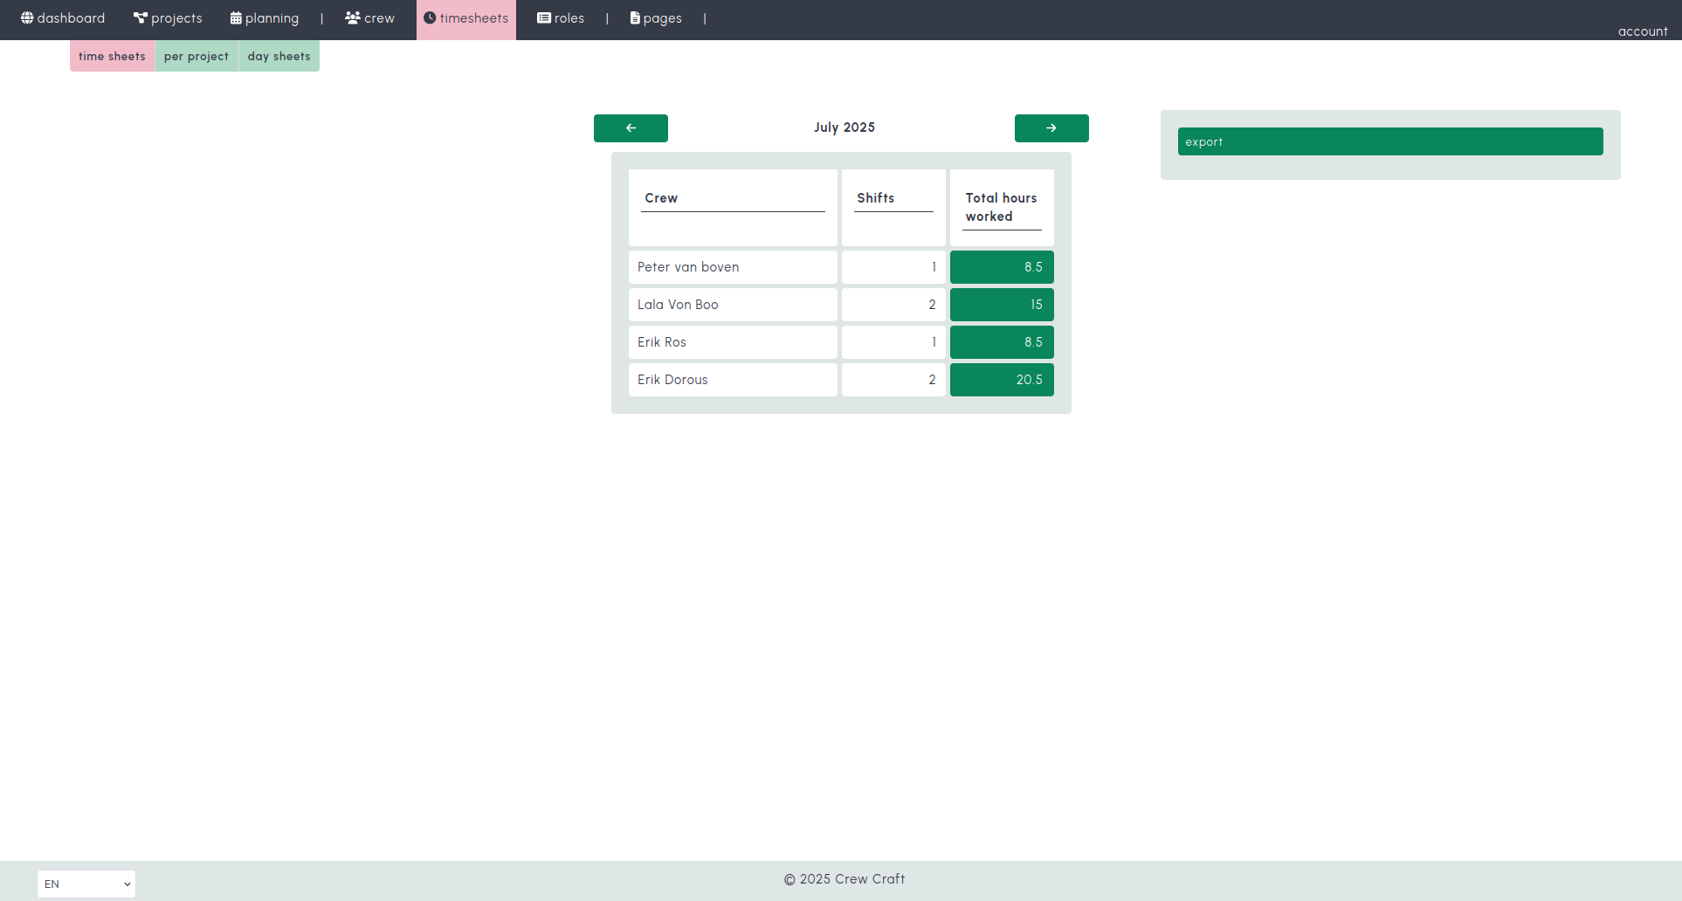Advance to next month with right arrow
Screen dimensions: 1682x901
click(1051, 127)
